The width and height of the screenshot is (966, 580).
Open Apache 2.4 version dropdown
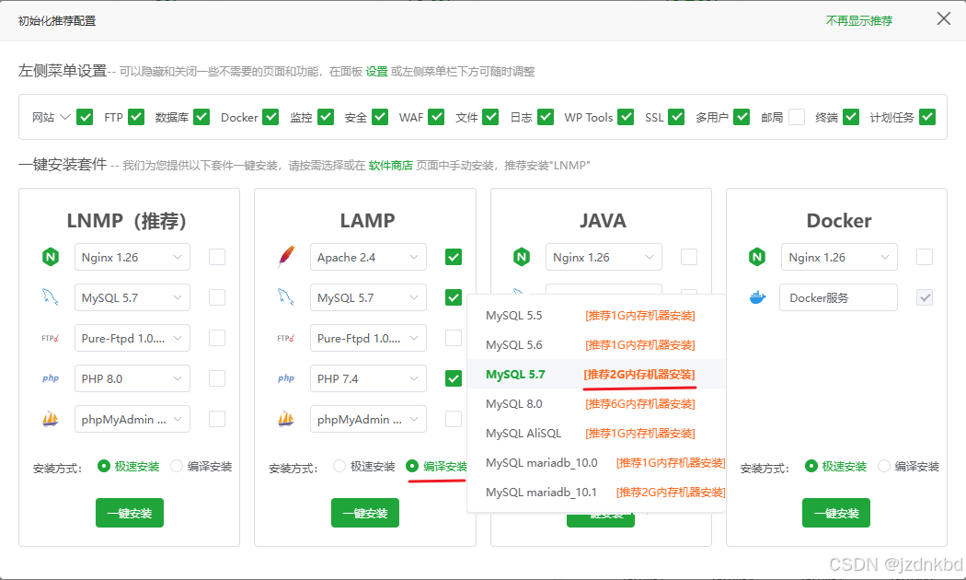[x=368, y=257]
